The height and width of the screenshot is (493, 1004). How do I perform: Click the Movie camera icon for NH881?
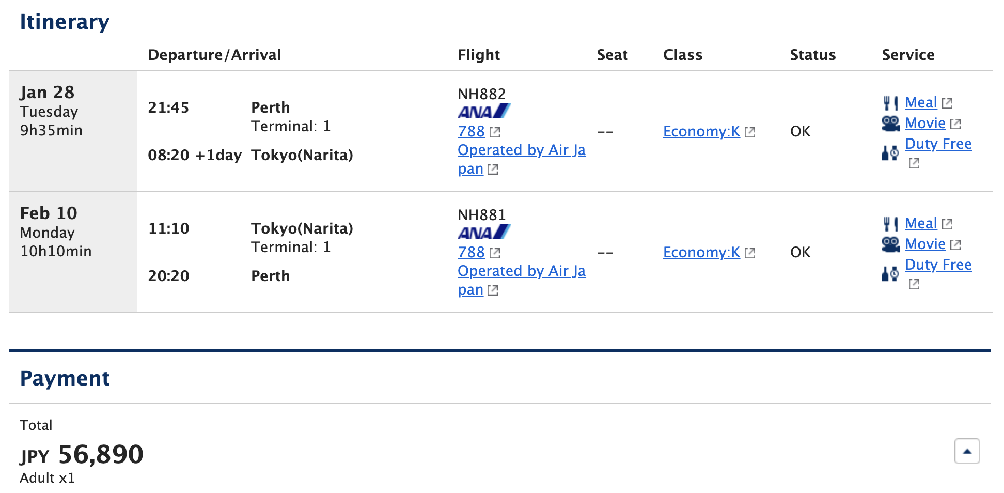pyautogui.click(x=890, y=244)
